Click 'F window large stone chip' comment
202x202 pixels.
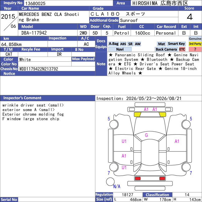click(31, 119)
